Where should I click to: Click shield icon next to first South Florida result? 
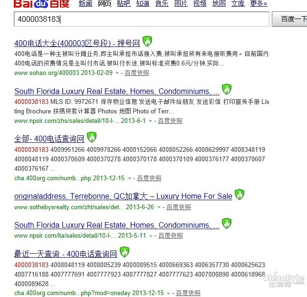point(227,89)
